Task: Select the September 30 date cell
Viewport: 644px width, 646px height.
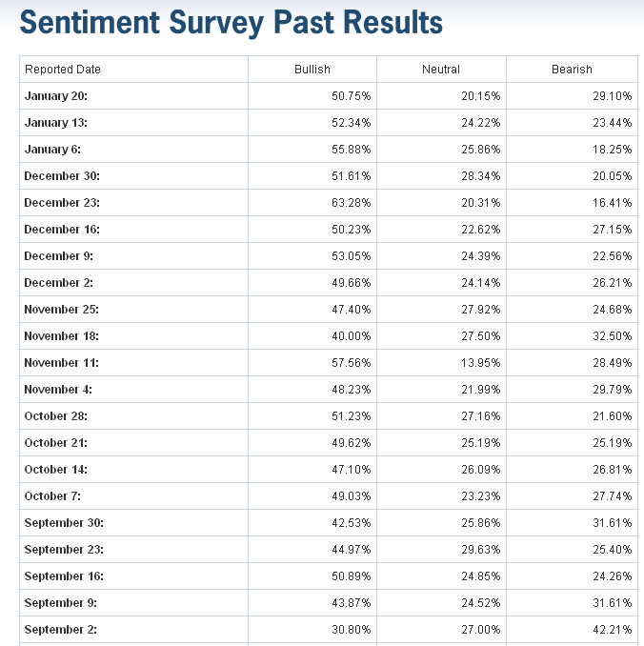Action: (64, 523)
